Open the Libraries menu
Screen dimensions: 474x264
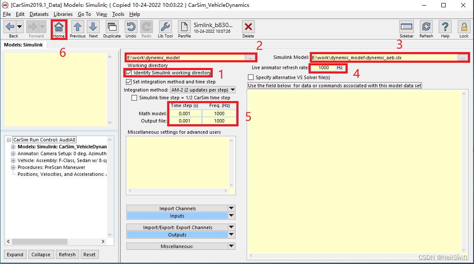click(63, 14)
